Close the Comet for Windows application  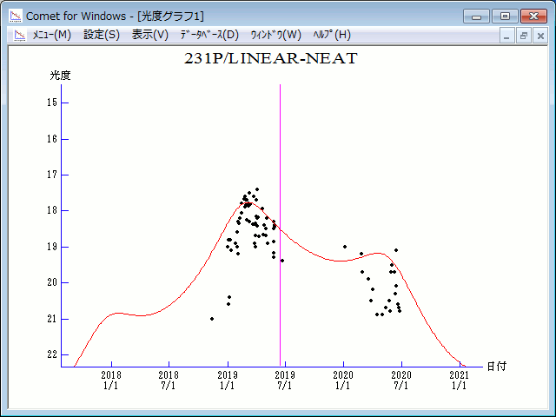pos(533,17)
